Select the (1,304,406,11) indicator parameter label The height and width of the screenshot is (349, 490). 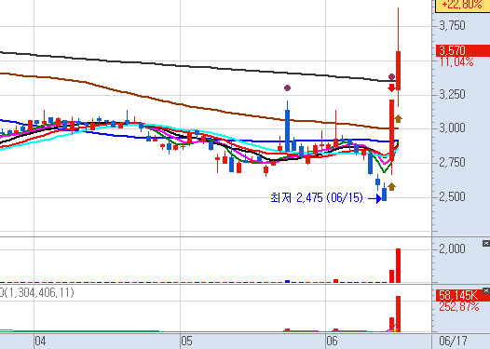click(38, 293)
